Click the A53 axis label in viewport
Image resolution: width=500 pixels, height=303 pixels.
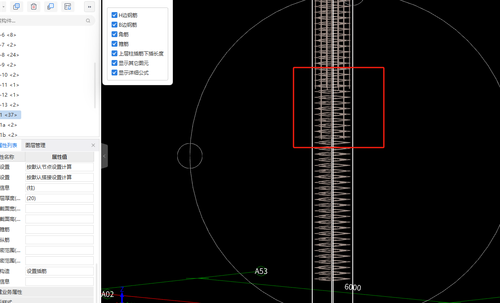(261, 271)
